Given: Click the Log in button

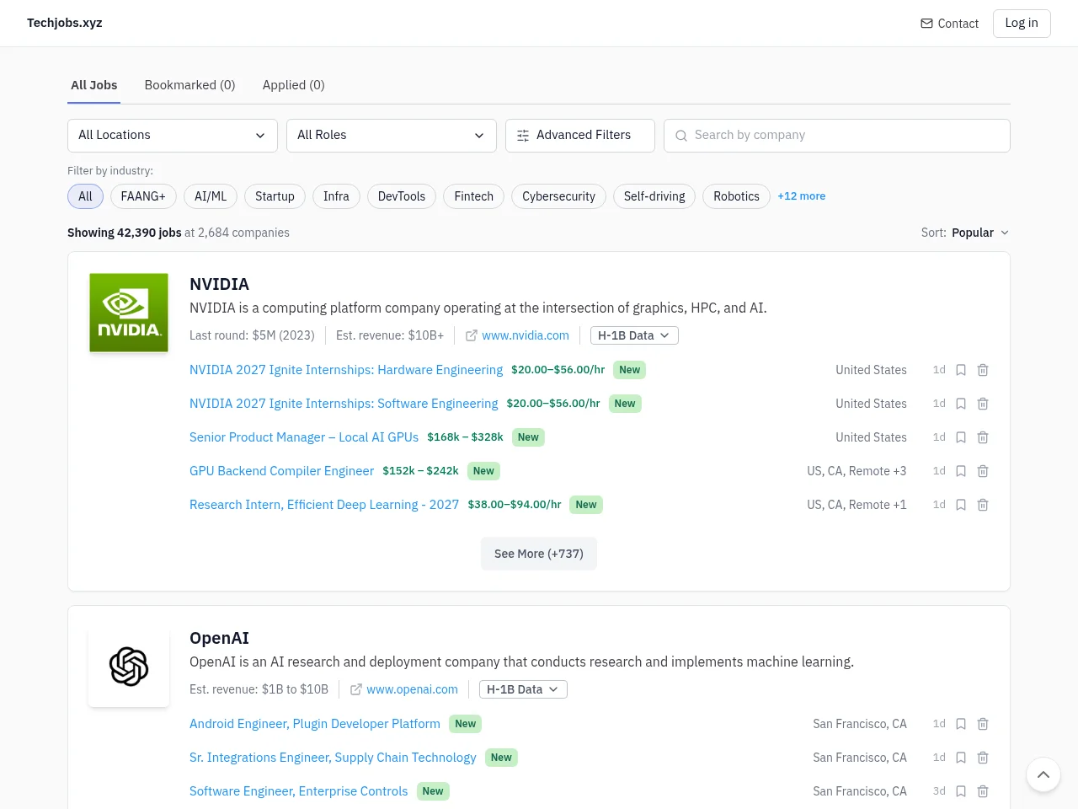Looking at the screenshot, I should (1022, 24).
